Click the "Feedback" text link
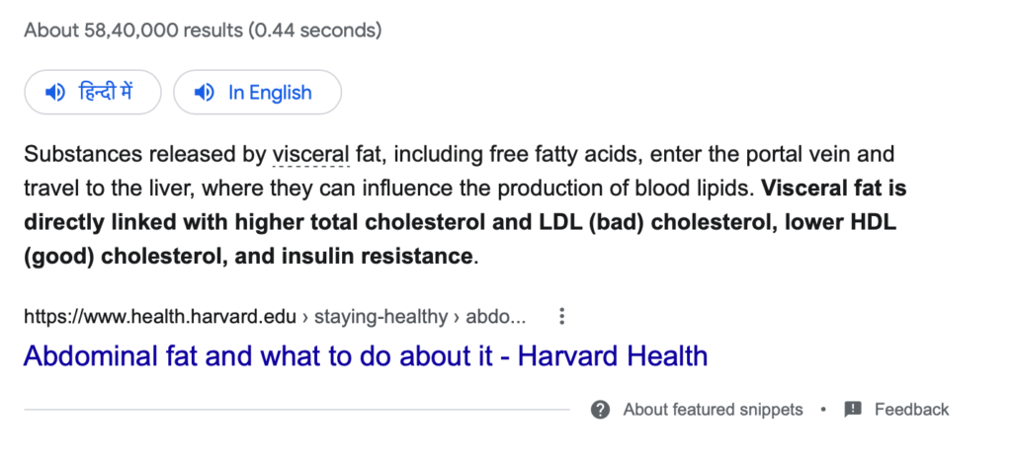Viewport: 1012px width, 462px height. click(x=911, y=409)
